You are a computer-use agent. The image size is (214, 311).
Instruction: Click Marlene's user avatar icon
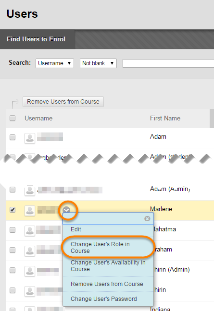coord(30,210)
